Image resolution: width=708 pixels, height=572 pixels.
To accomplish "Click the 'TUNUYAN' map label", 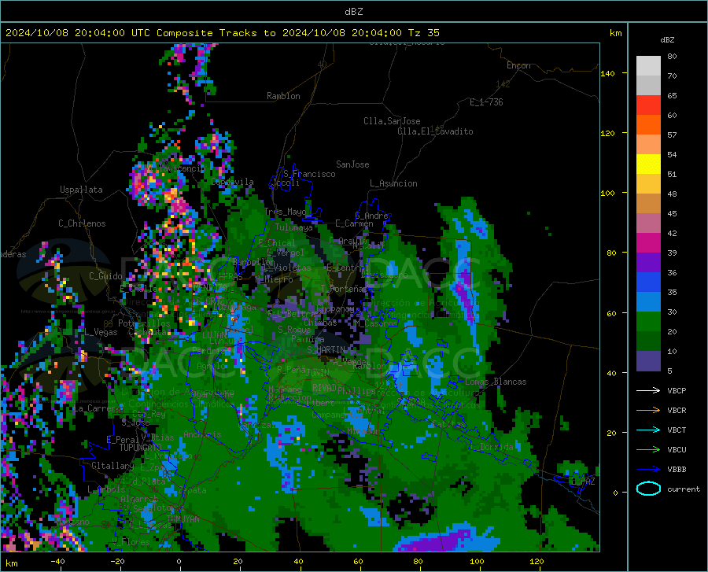I will 183,519.
